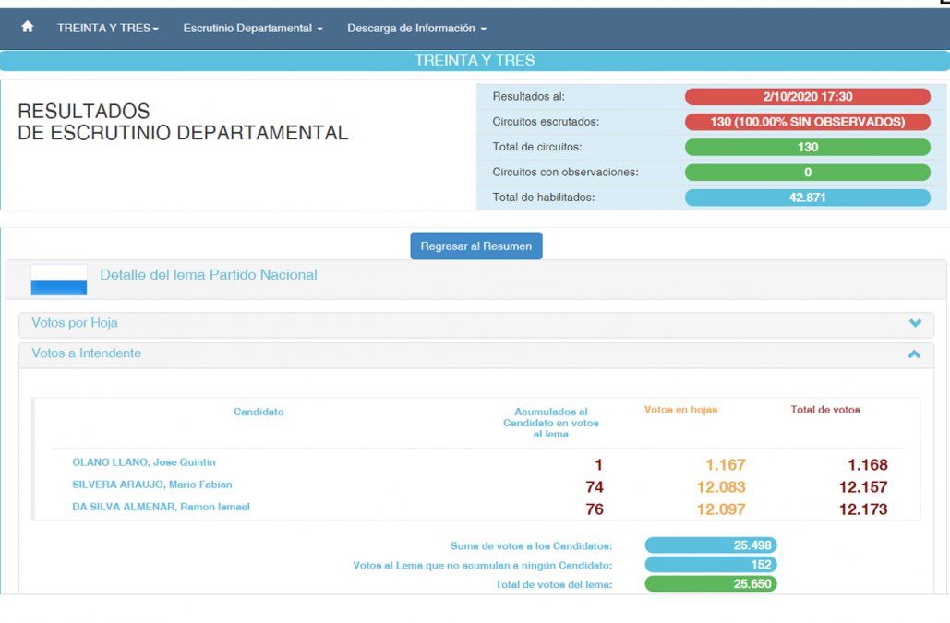This screenshot has height=623, width=950.
Task: Click the TREINTA Y TRES blue banner
Action: [x=475, y=61]
